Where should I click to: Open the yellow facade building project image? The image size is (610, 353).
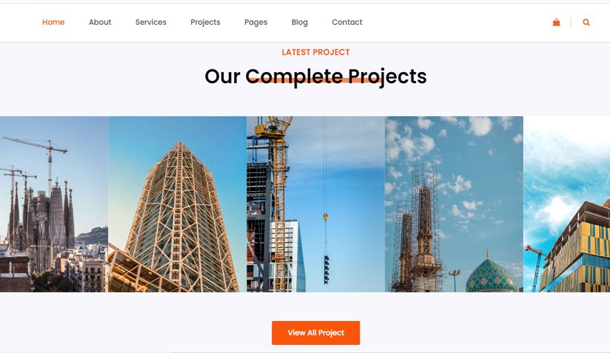tap(567, 204)
